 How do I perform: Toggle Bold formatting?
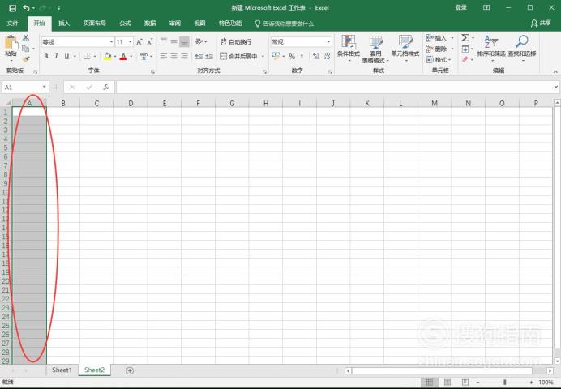[45, 56]
